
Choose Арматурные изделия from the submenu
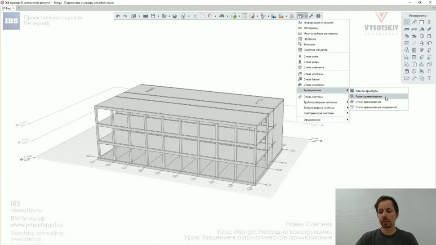[x=369, y=96]
